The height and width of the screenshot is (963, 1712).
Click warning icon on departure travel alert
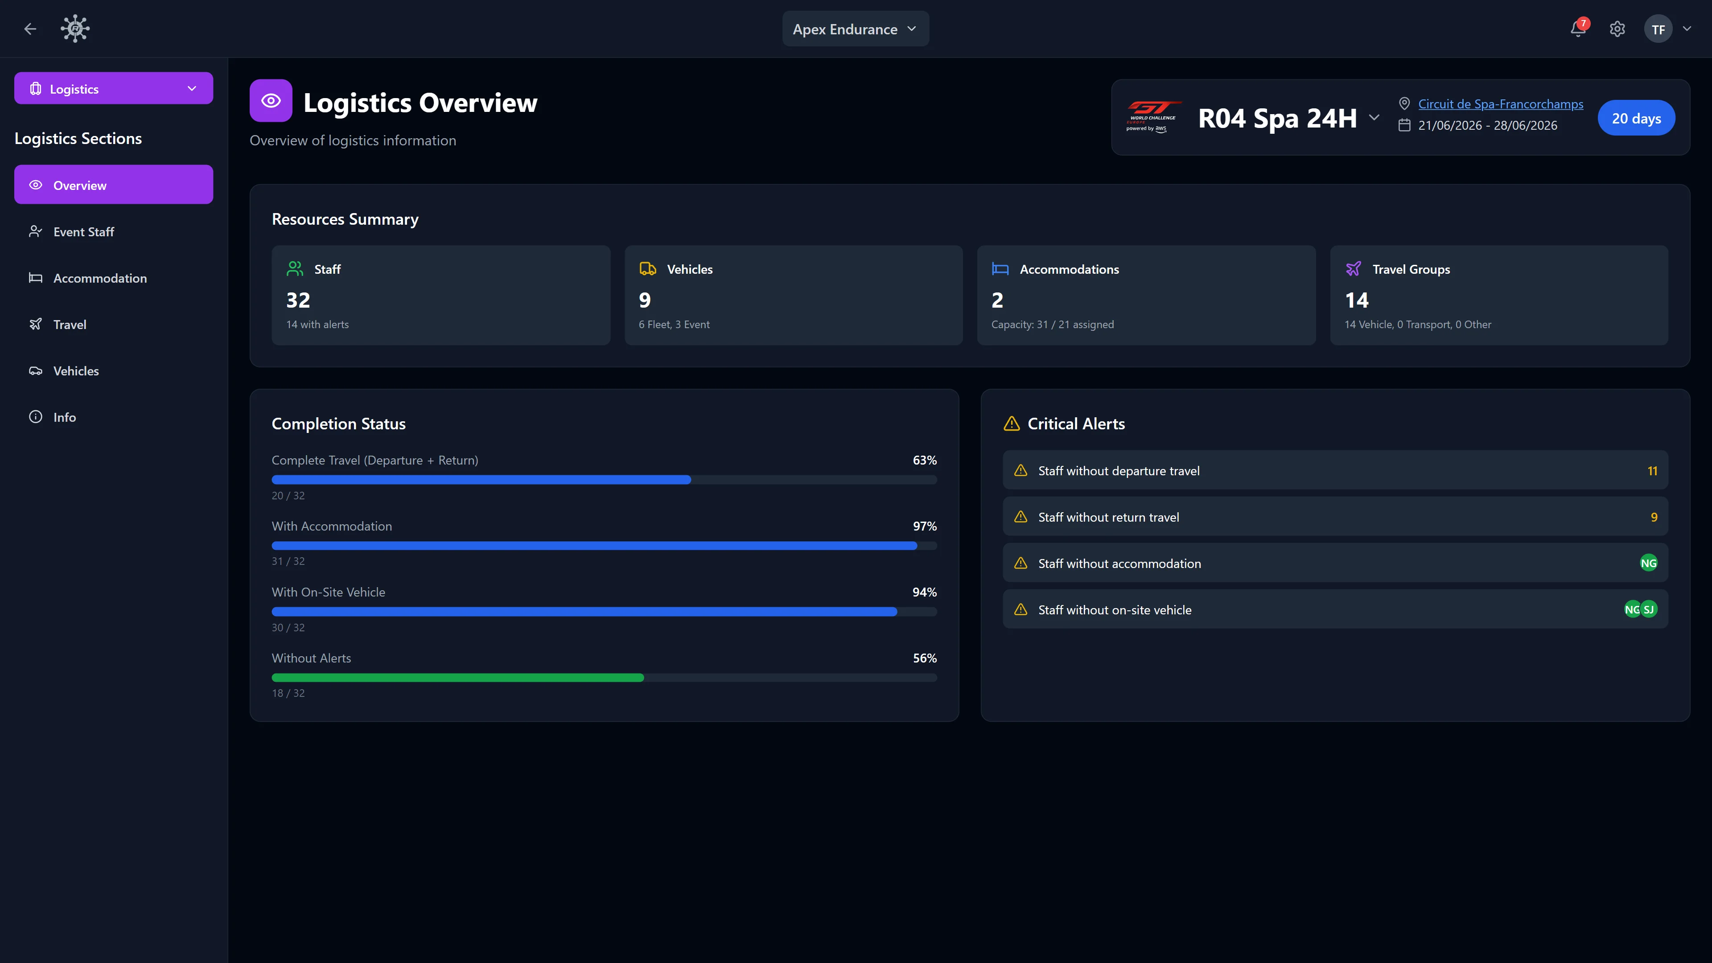point(1021,470)
